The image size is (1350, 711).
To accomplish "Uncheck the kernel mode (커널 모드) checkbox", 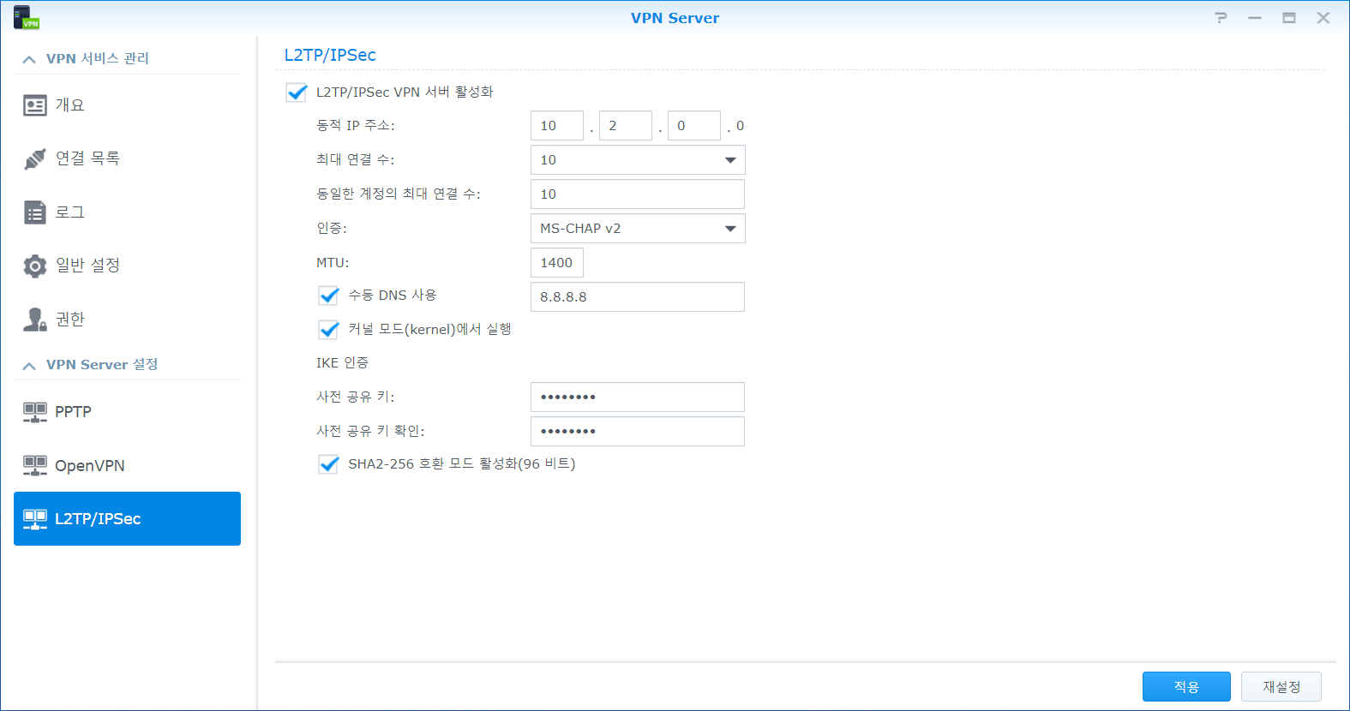I will (x=328, y=330).
